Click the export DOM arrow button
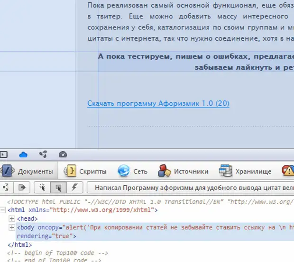 tap(22, 187)
